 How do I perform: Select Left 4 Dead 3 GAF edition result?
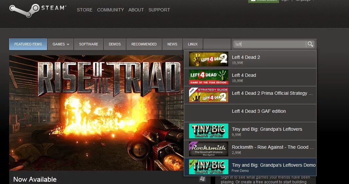(250, 113)
